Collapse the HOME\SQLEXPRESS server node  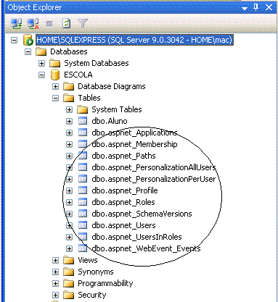point(15,40)
